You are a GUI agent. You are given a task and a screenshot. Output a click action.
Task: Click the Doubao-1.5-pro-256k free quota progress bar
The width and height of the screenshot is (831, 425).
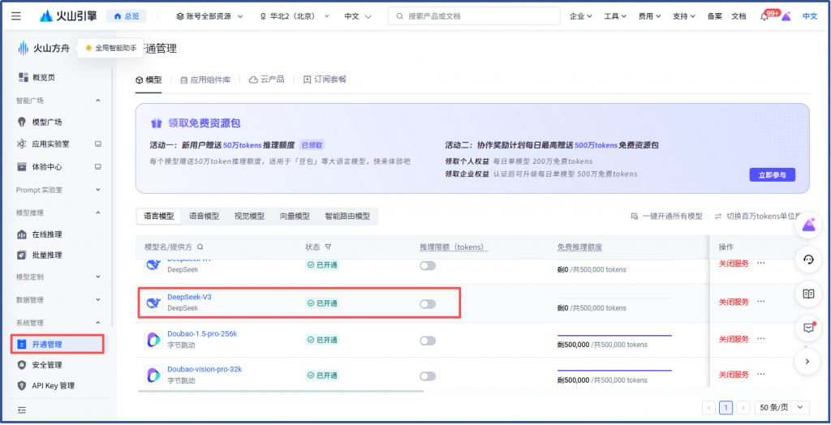pyautogui.click(x=614, y=335)
